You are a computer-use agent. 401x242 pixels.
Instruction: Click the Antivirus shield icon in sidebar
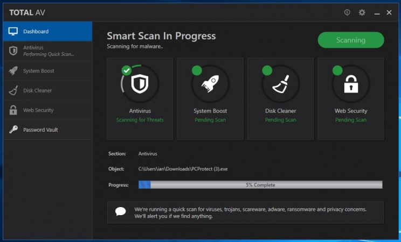pyautogui.click(x=13, y=51)
